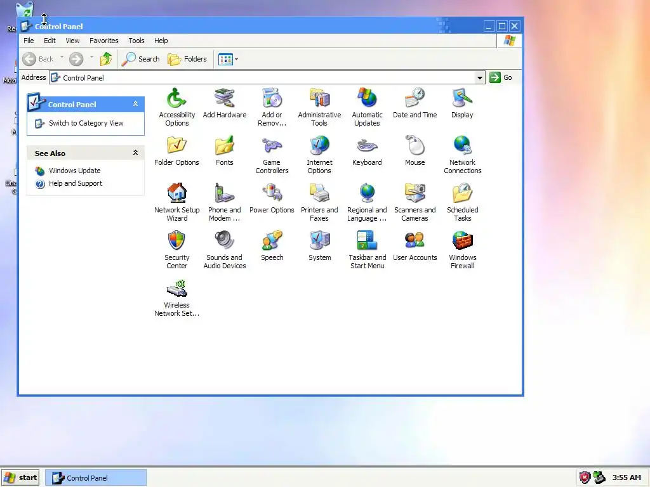The width and height of the screenshot is (650, 487).
Task: Select Power Options icon
Action: point(272,198)
